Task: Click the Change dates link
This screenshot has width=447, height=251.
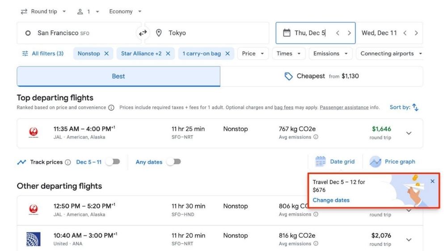Action: 331,200
